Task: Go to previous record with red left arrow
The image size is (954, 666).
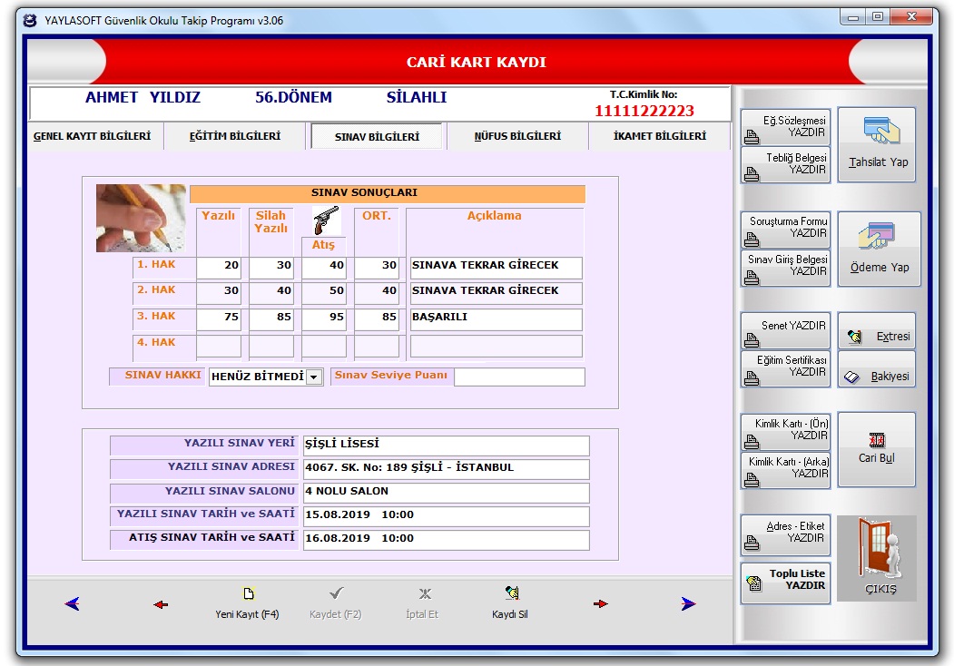Action: tap(161, 604)
